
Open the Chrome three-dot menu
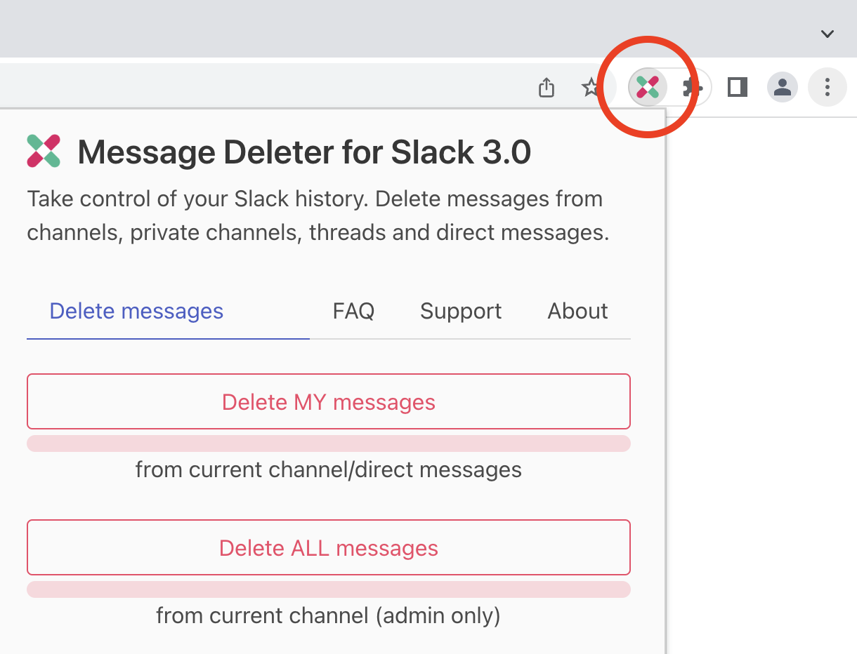pos(827,87)
